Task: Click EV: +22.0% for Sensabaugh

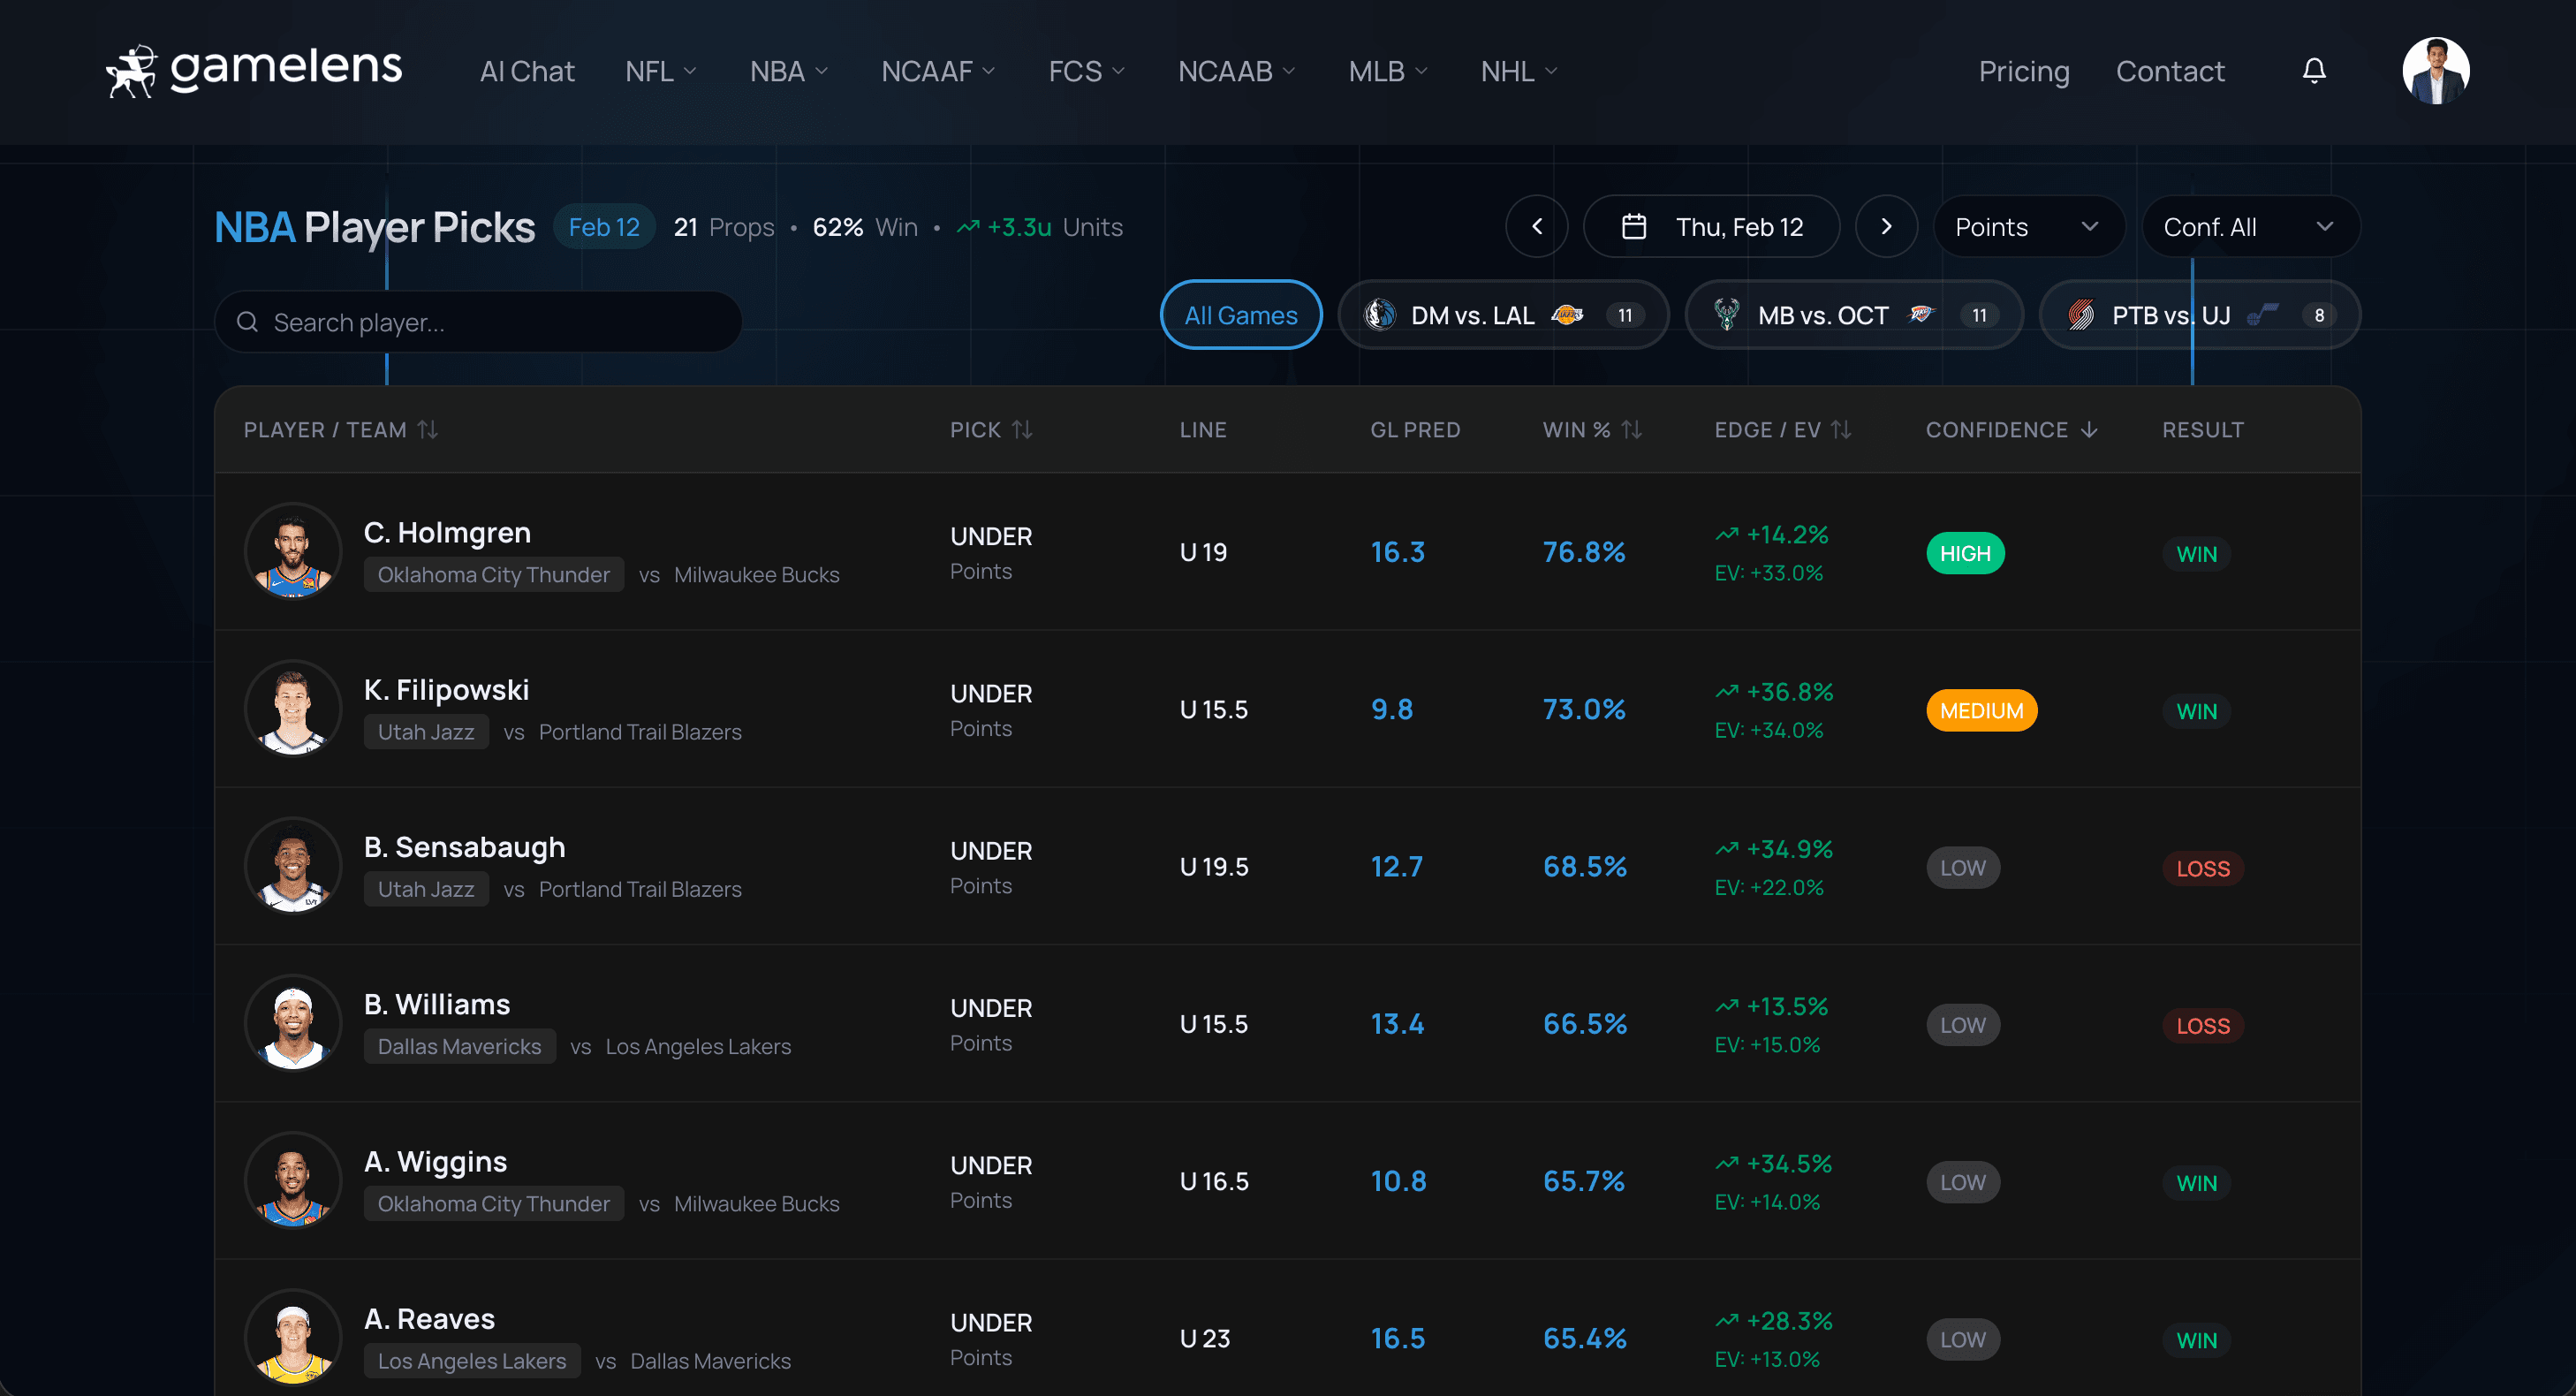Action: (x=1768, y=887)
